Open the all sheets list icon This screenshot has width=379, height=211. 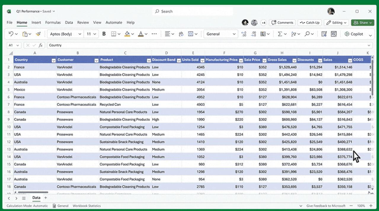[24, 198]
